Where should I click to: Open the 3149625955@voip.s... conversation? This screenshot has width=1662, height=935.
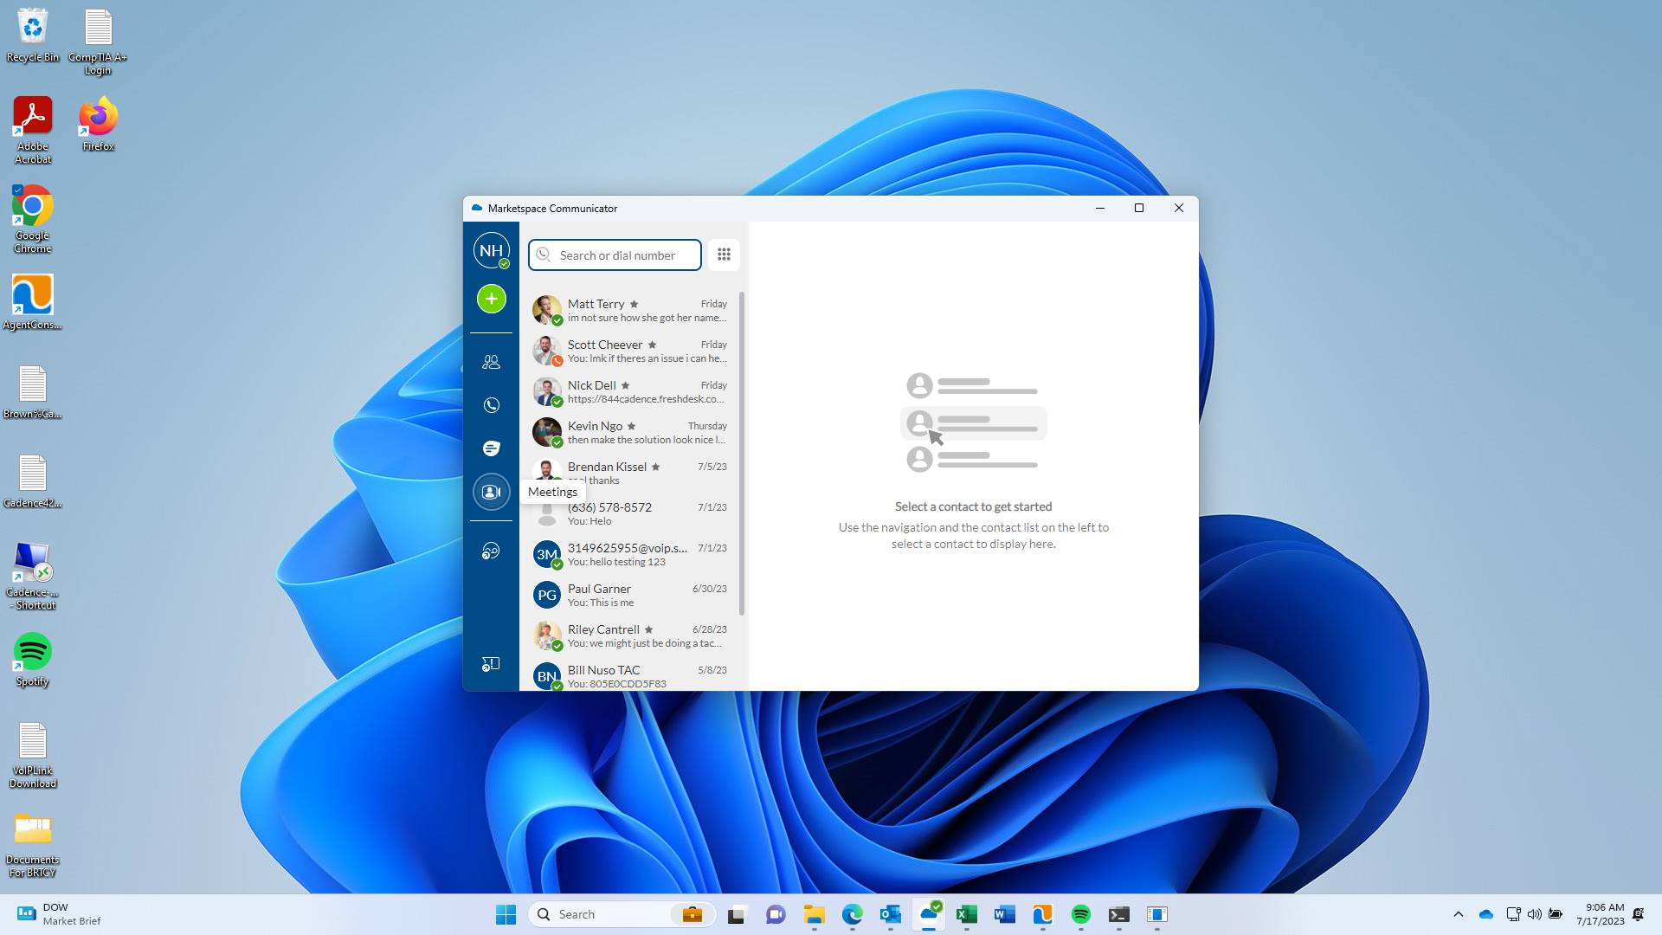coord(630,554)
